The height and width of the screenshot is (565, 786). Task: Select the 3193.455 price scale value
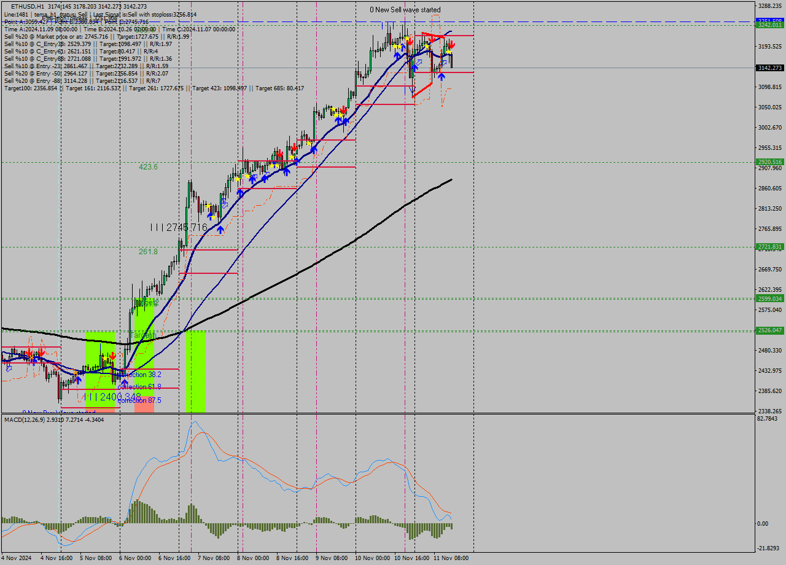pos(770,47)
